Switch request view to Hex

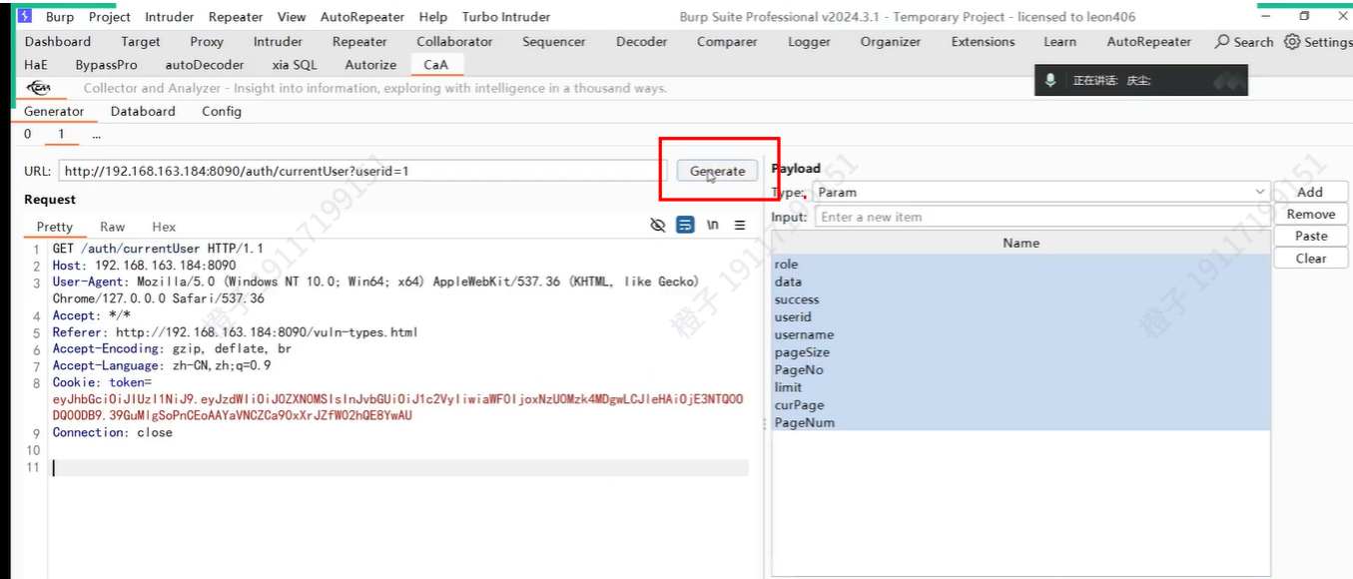click(x=164, y=227)
